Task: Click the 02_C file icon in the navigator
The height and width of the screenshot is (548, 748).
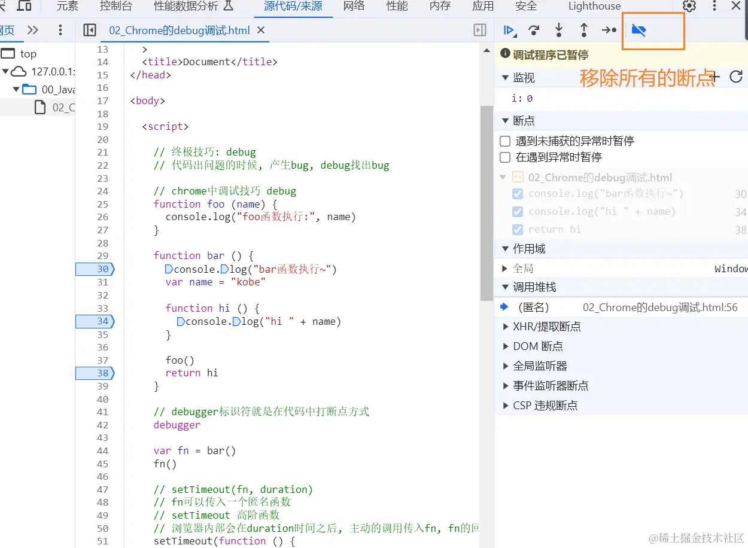Action: pyautogui.click(x=40, y=107)
